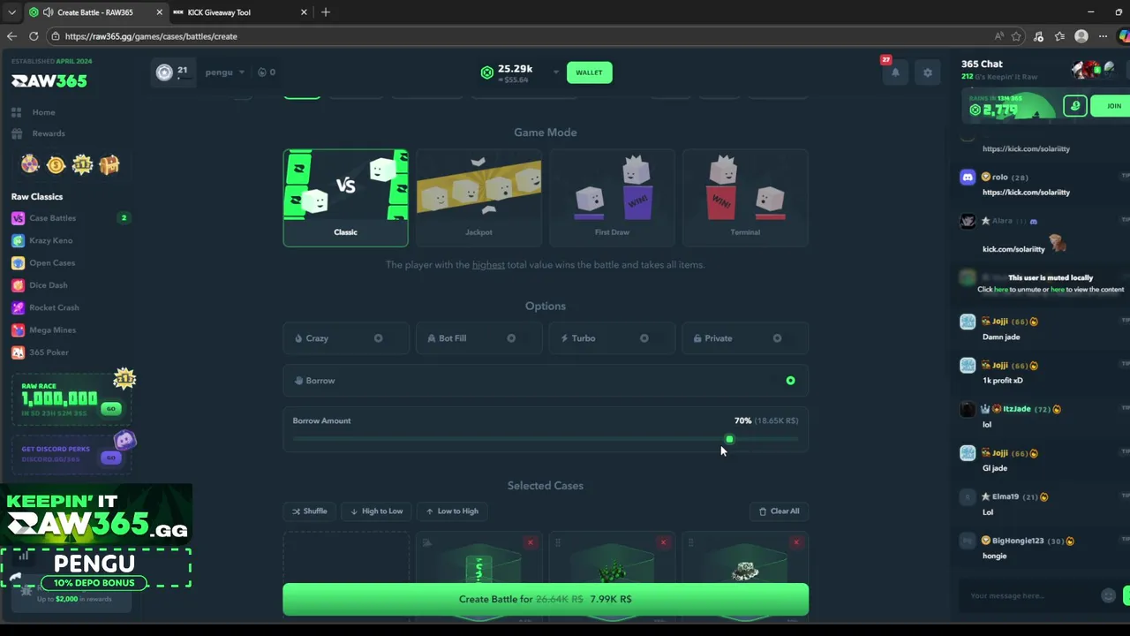
Task: Click the Open Cases game icon
Action: point(18,262)
